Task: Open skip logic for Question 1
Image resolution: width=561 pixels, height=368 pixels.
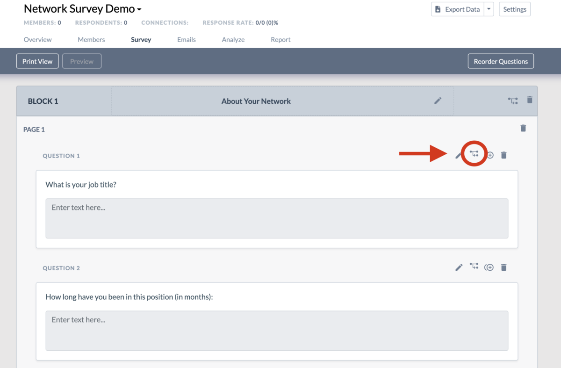Action: pos(474,155)
